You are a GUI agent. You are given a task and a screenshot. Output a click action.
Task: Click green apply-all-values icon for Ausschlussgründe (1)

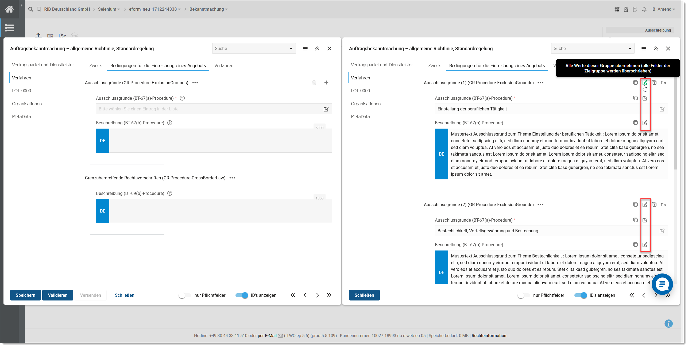point(645,83)
